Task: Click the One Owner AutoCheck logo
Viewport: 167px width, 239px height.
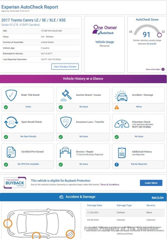Action: 105,30
